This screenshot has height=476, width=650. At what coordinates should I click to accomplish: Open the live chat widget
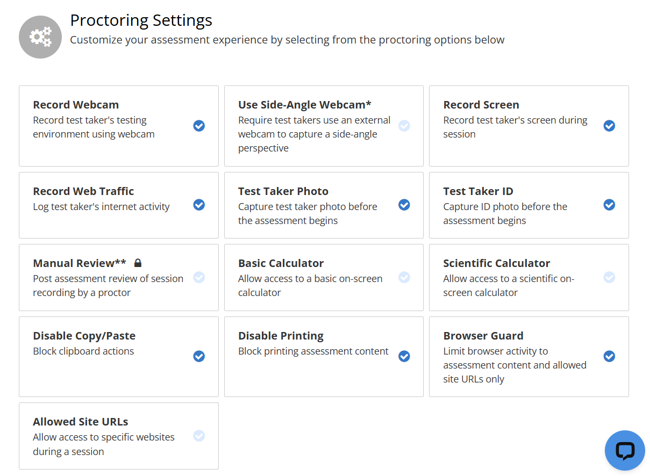tap(625, 450)
